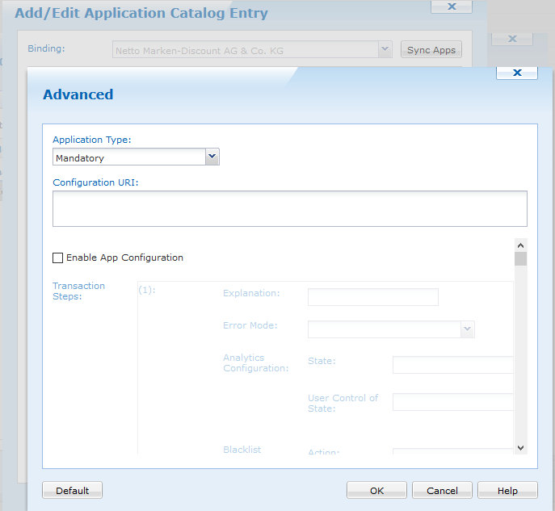555x511 pixels.
Task: Cancel the Advanced settings dialog
Action: pyautogui.click(x=442, y=490)
